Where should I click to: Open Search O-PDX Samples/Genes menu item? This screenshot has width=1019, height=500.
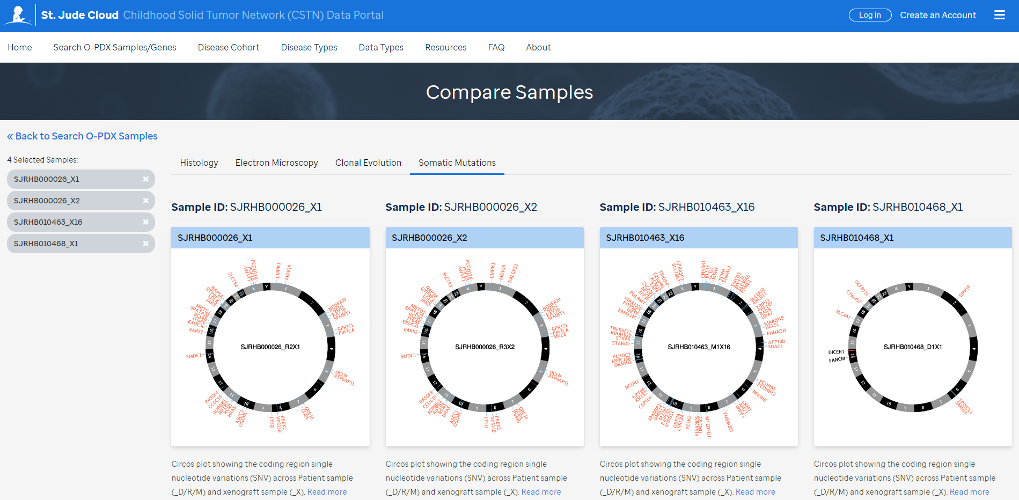[115, 47]
